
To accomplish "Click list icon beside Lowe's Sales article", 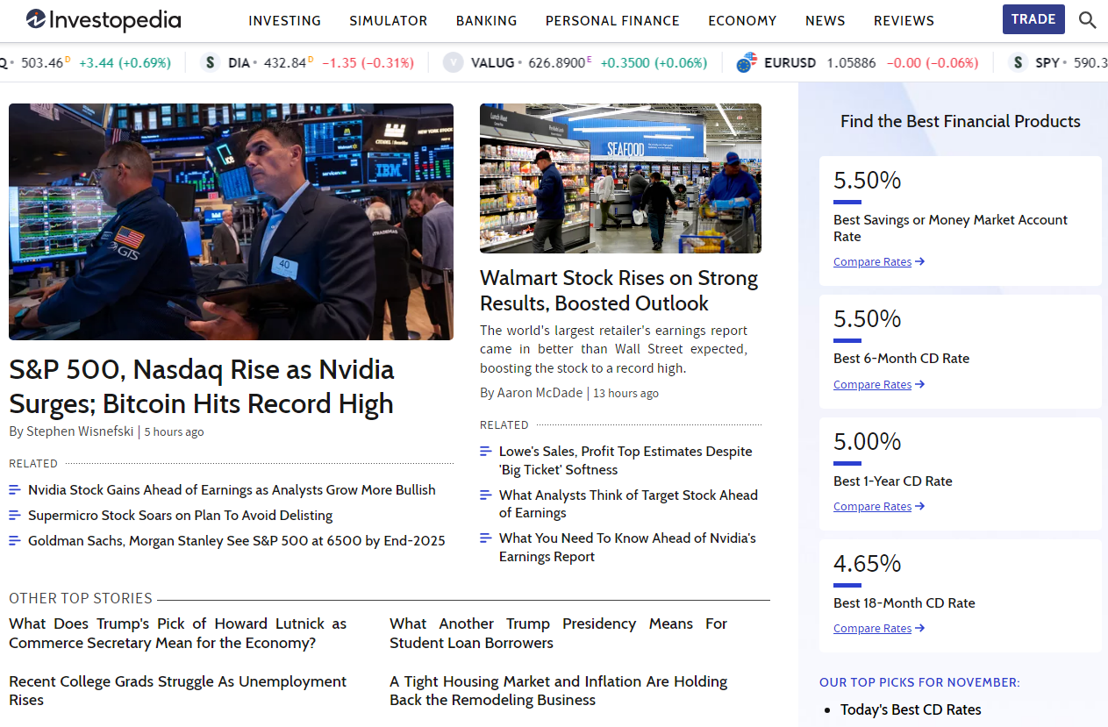I will pos(486,452).
